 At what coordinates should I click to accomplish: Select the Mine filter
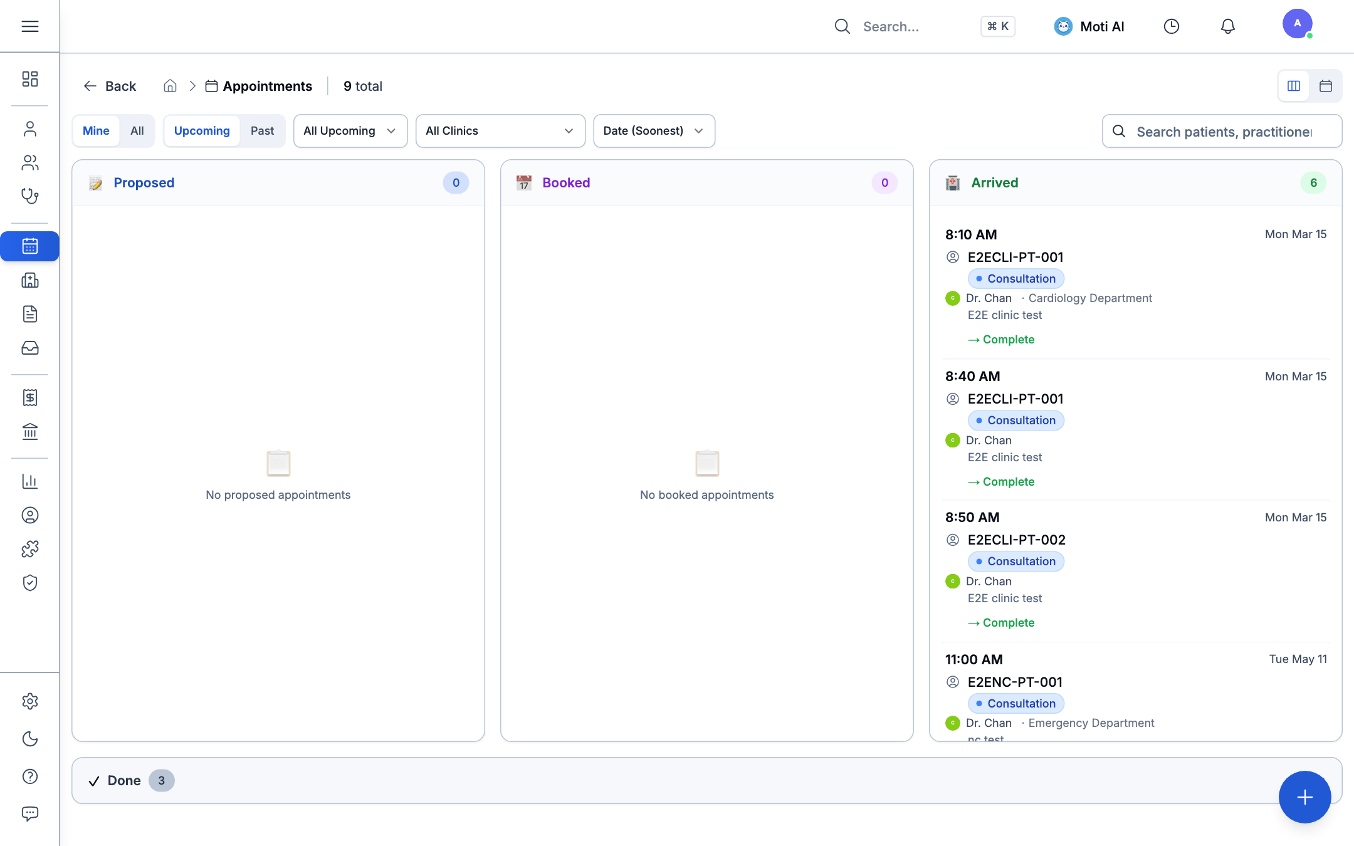pyautogui.click(x=96, y=130)
